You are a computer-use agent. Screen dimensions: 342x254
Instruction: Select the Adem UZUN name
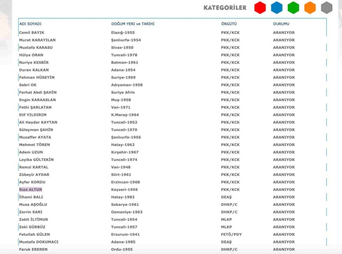pyautogui.click(x=31, y=152)
